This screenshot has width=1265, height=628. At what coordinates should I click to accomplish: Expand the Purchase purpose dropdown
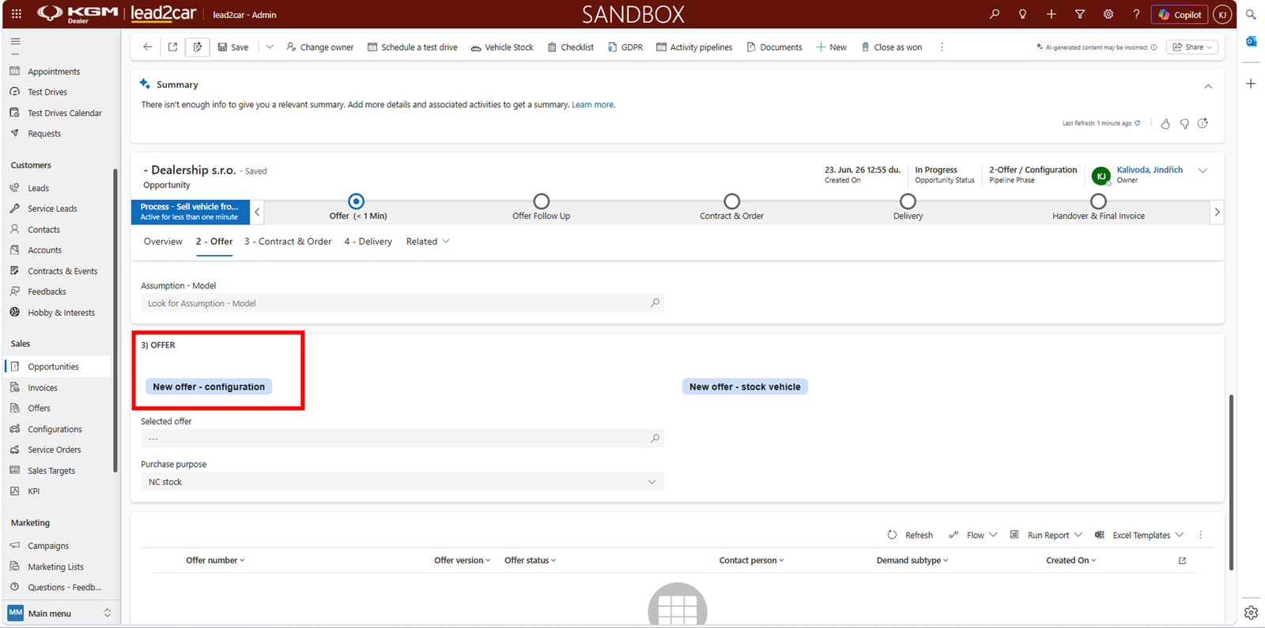pyautogui.click(x=402, y=482)
